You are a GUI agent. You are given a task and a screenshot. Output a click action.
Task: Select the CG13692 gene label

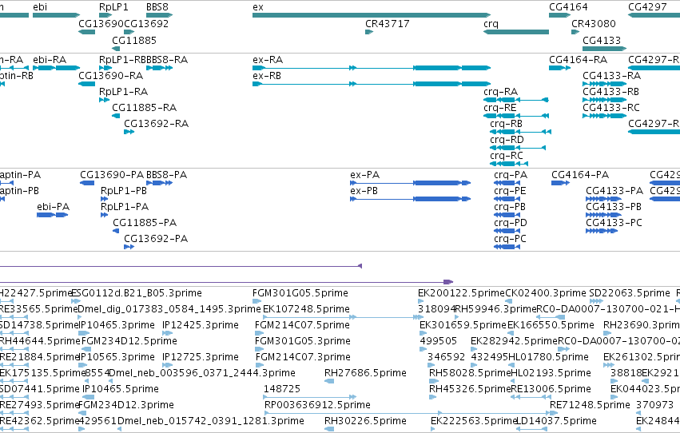(x=146, y=24)
